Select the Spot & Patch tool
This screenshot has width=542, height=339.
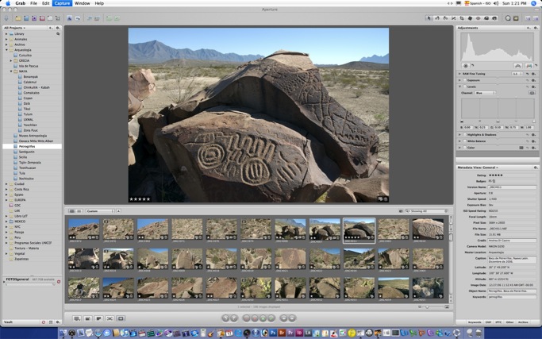pyautogui.click(x=470, y=18)
